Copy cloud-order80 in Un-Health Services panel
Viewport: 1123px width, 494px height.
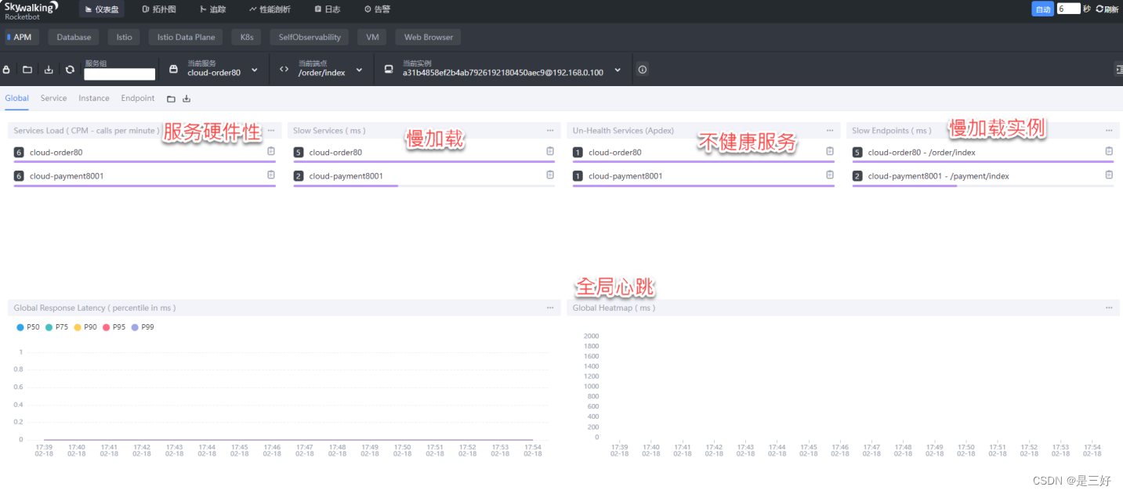830,151
